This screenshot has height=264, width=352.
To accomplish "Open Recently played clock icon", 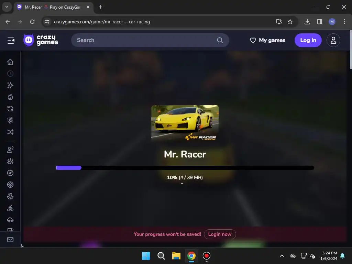I will tap(10, 74).
